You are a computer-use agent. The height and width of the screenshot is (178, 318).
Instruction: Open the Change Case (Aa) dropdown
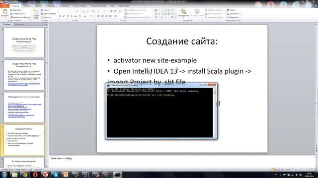click(85, 16)
